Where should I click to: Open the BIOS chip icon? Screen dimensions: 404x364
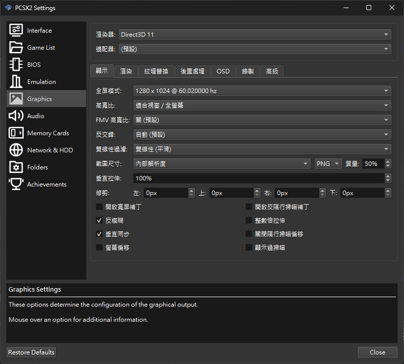[x=16, y=65]
